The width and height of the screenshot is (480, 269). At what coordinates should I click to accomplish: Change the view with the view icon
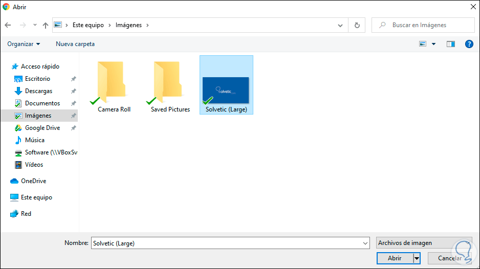click(x=423, y=44)
